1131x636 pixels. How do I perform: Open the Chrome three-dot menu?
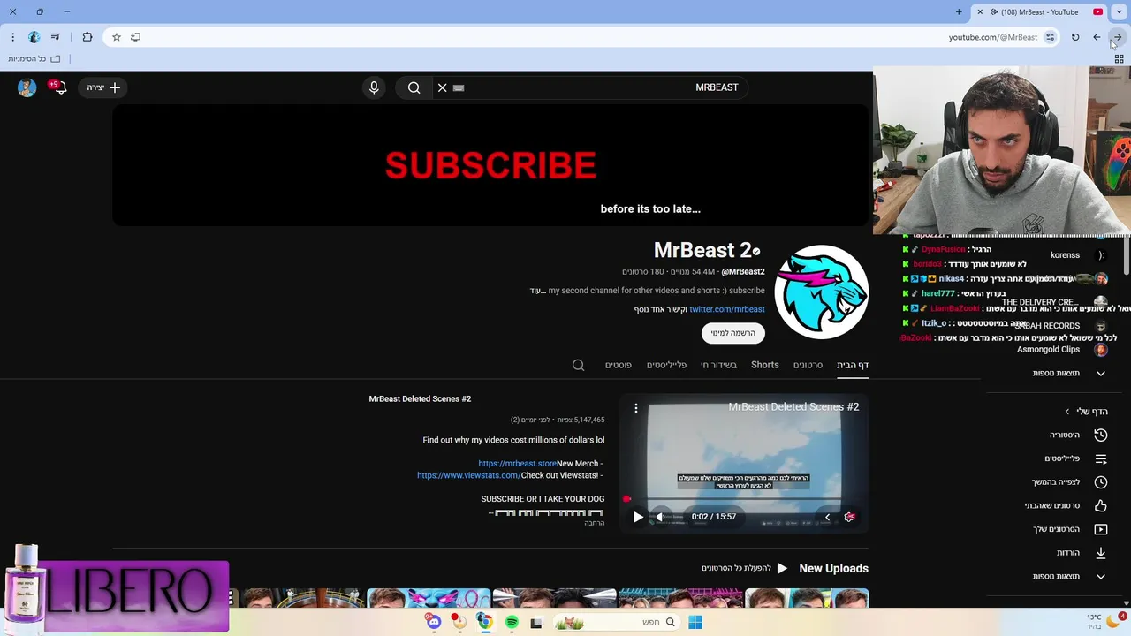point(12,37)
